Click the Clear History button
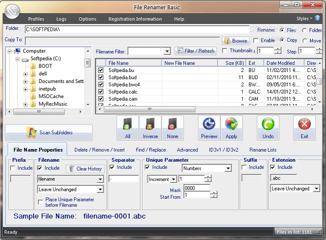The height and width of the screenshot is (240, 326). pyautogui.click(x=84, y=168)
